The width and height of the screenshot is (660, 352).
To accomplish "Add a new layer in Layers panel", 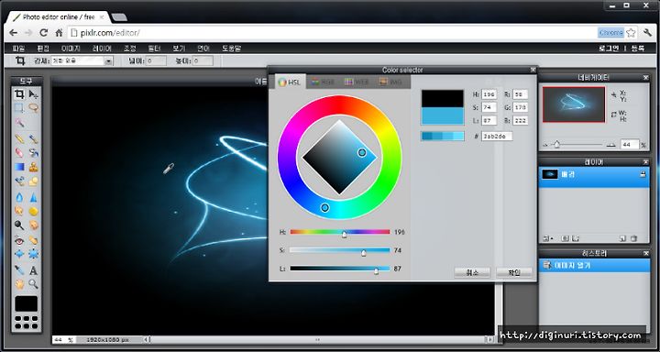I will [623, 238].
